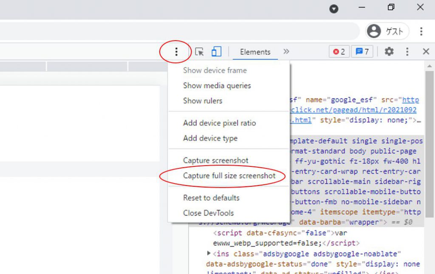Activate the inspect element picker icon
435x274 pixels.
click(x=199, y=52)
